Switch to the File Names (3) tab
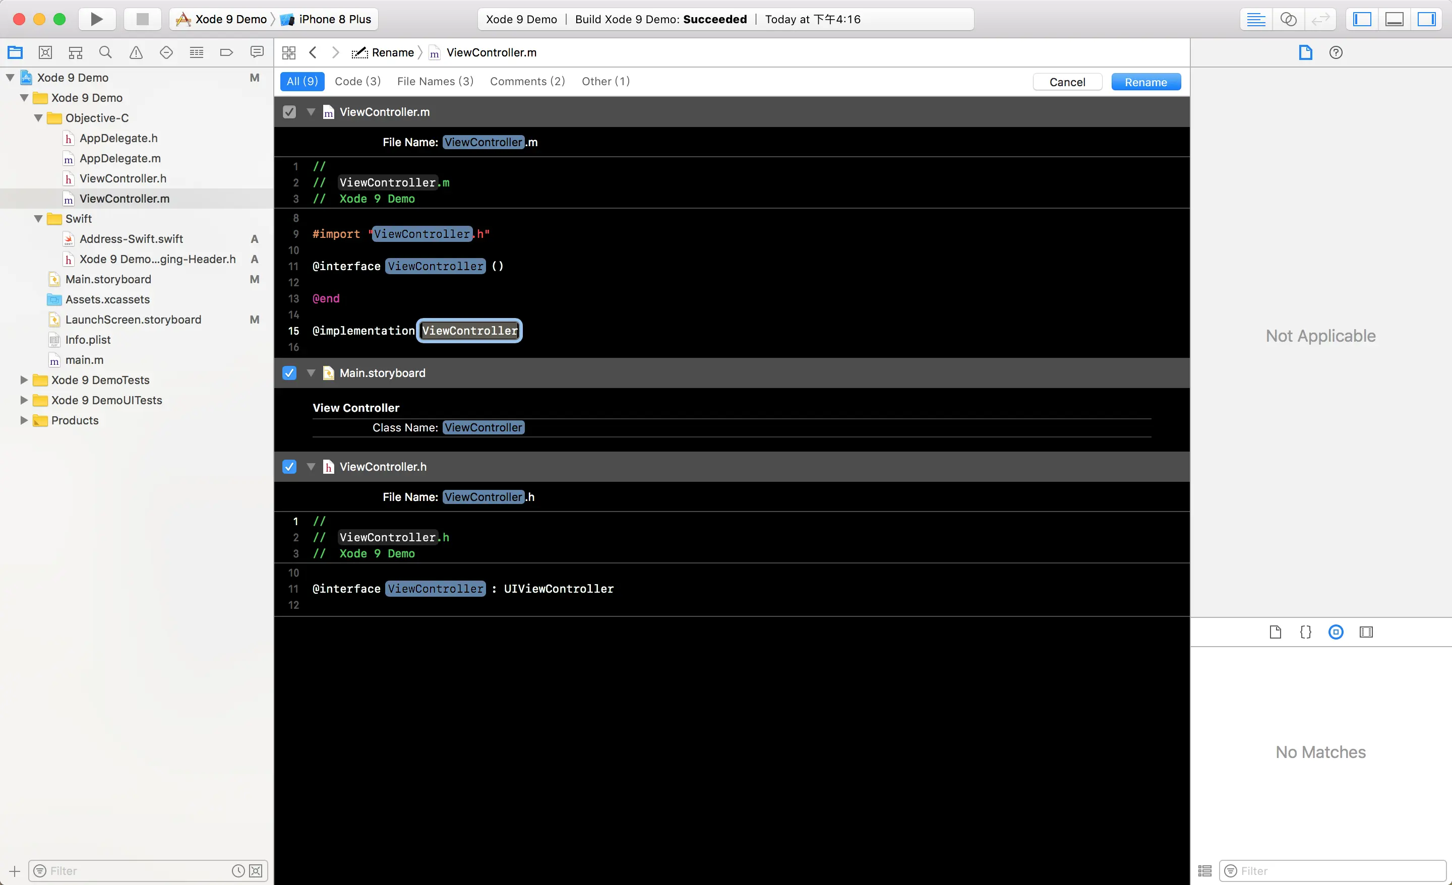This screenshot has width=1452, height=885. click(x=435, y=81)
